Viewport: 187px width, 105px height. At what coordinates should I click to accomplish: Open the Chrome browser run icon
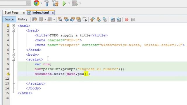point(37,3)
